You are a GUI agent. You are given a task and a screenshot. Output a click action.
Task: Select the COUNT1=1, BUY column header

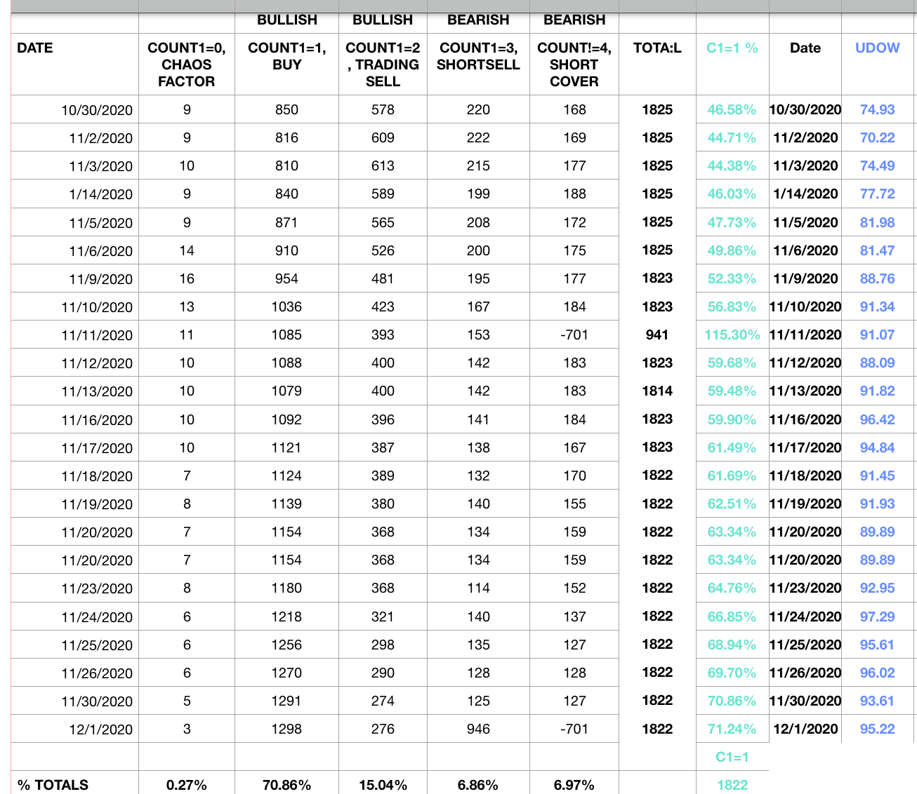[286, 56]
